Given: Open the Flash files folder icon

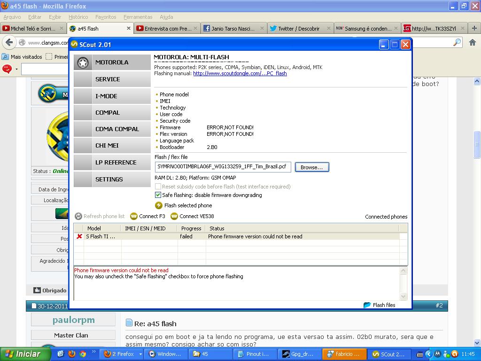Looking at the screenshot, I should [x=367, y=305].
